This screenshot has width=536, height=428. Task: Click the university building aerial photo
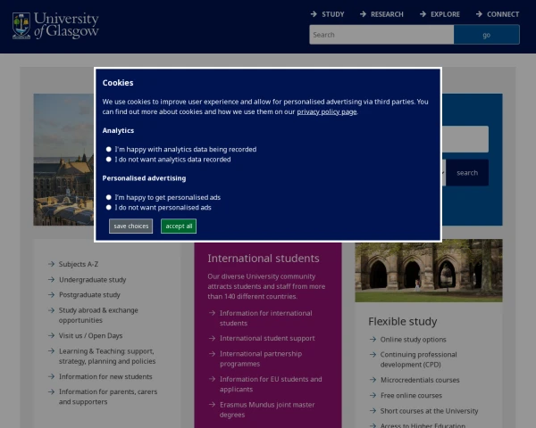click(x=63, y=160)
